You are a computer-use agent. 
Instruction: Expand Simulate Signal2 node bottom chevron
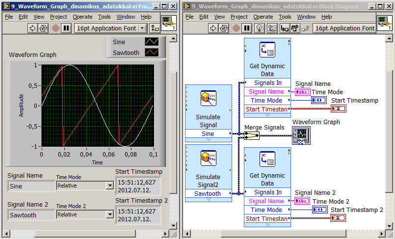(209, 199)
